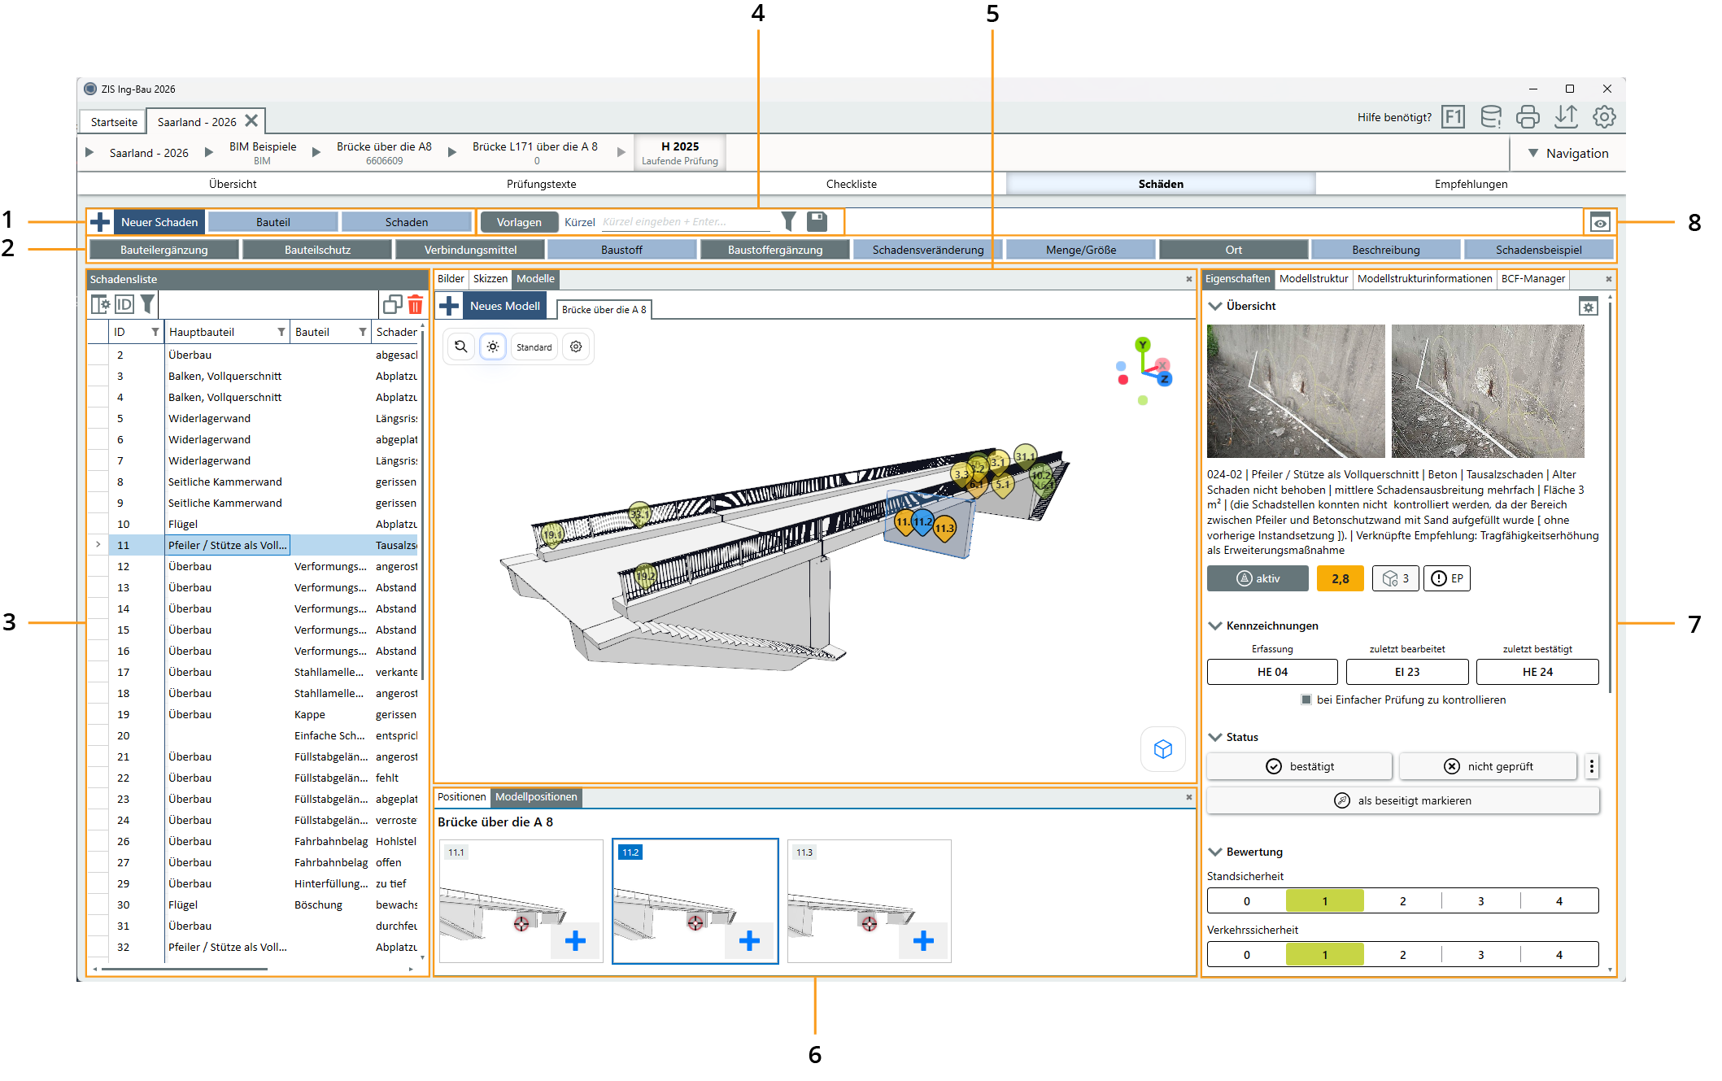
Task: Click the plus icon beside Neuer Schaden
Action: click(100, 222)
